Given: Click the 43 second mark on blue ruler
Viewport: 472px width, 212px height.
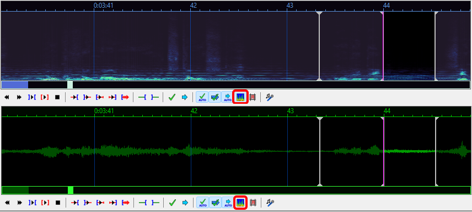Looking at the screenshot, I should 290,5.
